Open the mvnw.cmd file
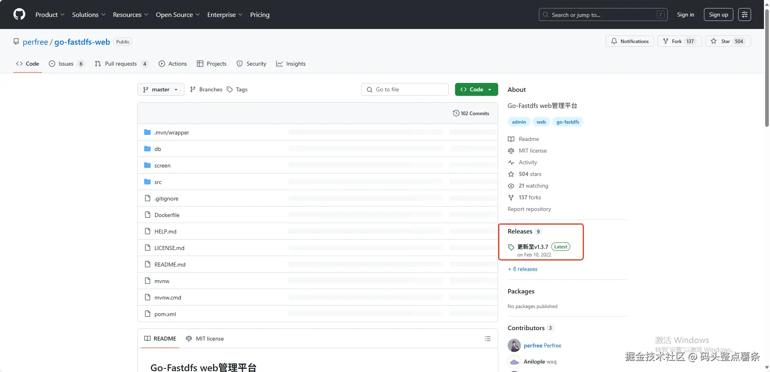Image resolution: width=770 pixels, height=372 pixels. click(x=168, y=298)
